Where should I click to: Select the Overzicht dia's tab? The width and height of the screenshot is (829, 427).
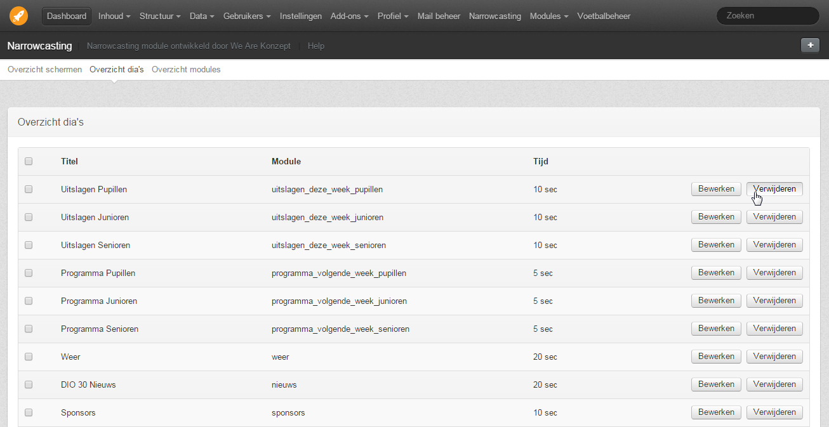click(x=117, y=70)
